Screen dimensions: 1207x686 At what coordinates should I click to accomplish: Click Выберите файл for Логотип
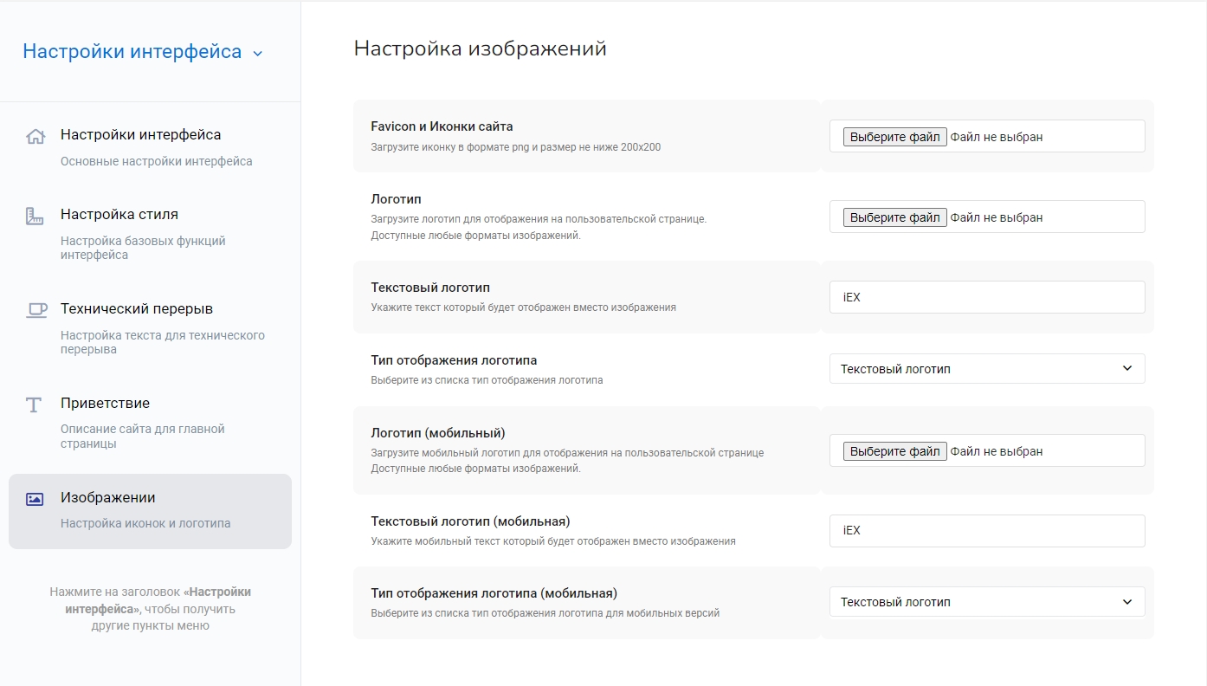(894, 217)
